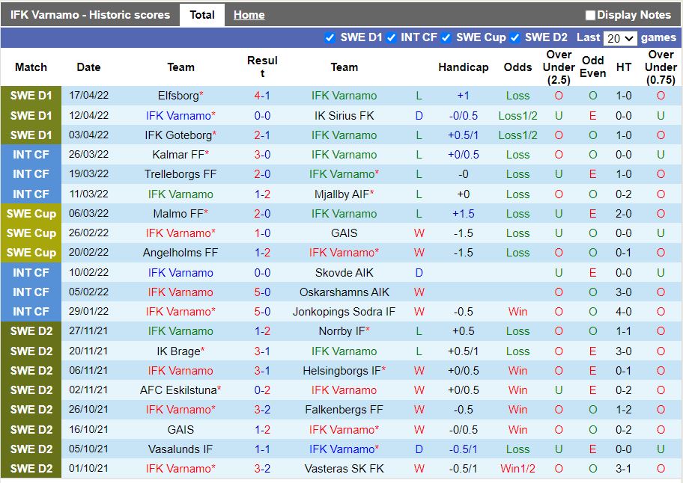This screenshot has height=483, width=683.
Task: Click the Over Under (2.5) column header
Action: pos(559,67)
